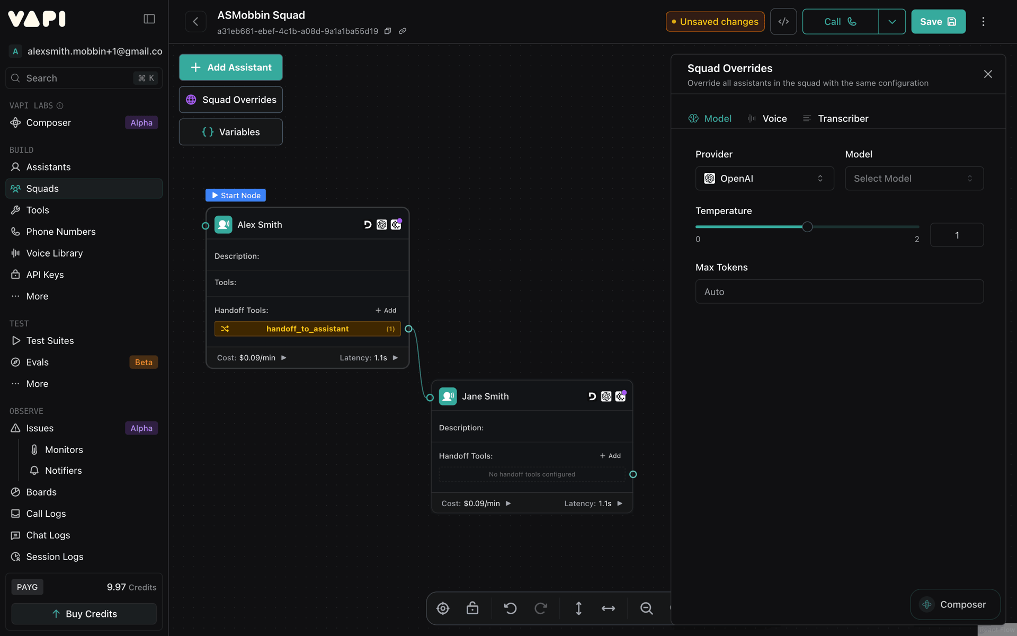Select handoff_to_assistant tool row
1017x636 pixels.
pos(307,329)
